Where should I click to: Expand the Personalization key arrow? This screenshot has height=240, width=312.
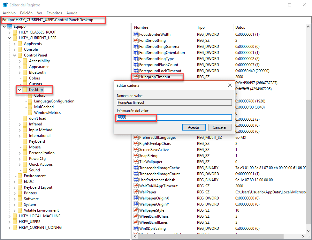[19, 153]
